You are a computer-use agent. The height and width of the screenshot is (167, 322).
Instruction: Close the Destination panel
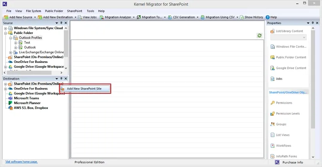click(66, 78)
